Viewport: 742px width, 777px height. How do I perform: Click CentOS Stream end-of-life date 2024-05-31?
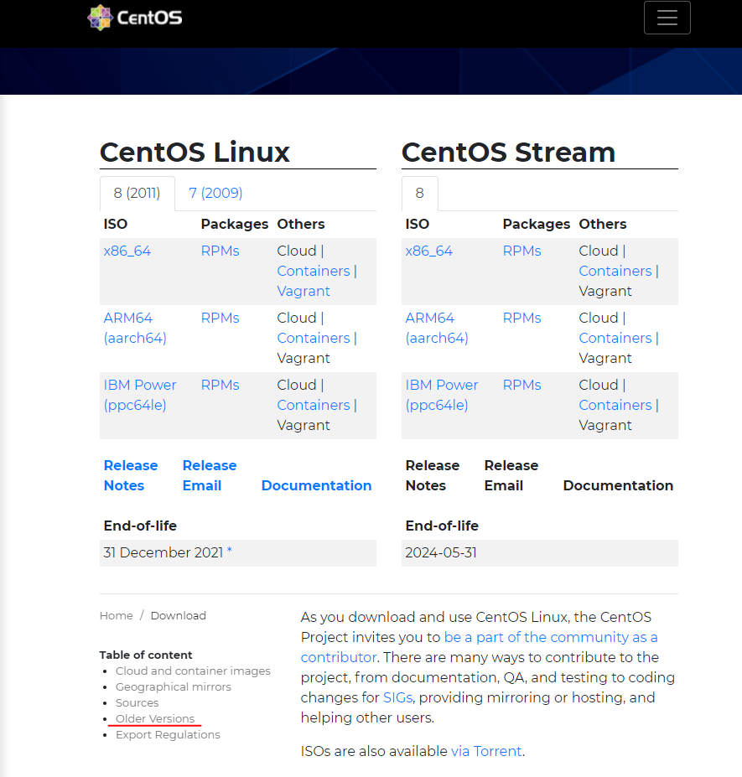pyautogui.click(x=441, y=552)
